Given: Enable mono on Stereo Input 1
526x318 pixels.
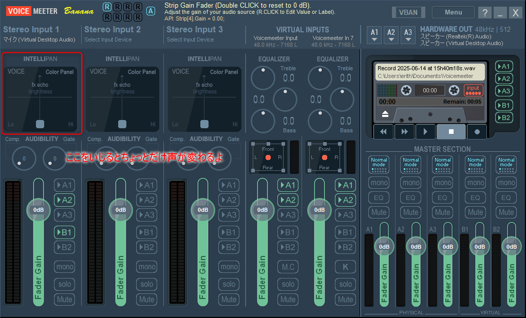Looking at the screenshot, I should click(x=64, y=267).
